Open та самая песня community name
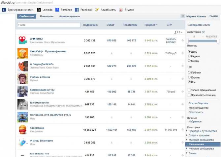 39,103
